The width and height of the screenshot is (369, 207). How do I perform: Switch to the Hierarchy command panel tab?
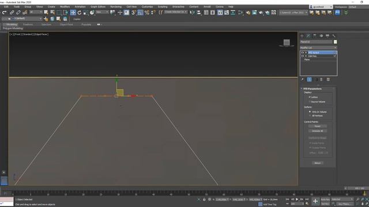(315, 36)
